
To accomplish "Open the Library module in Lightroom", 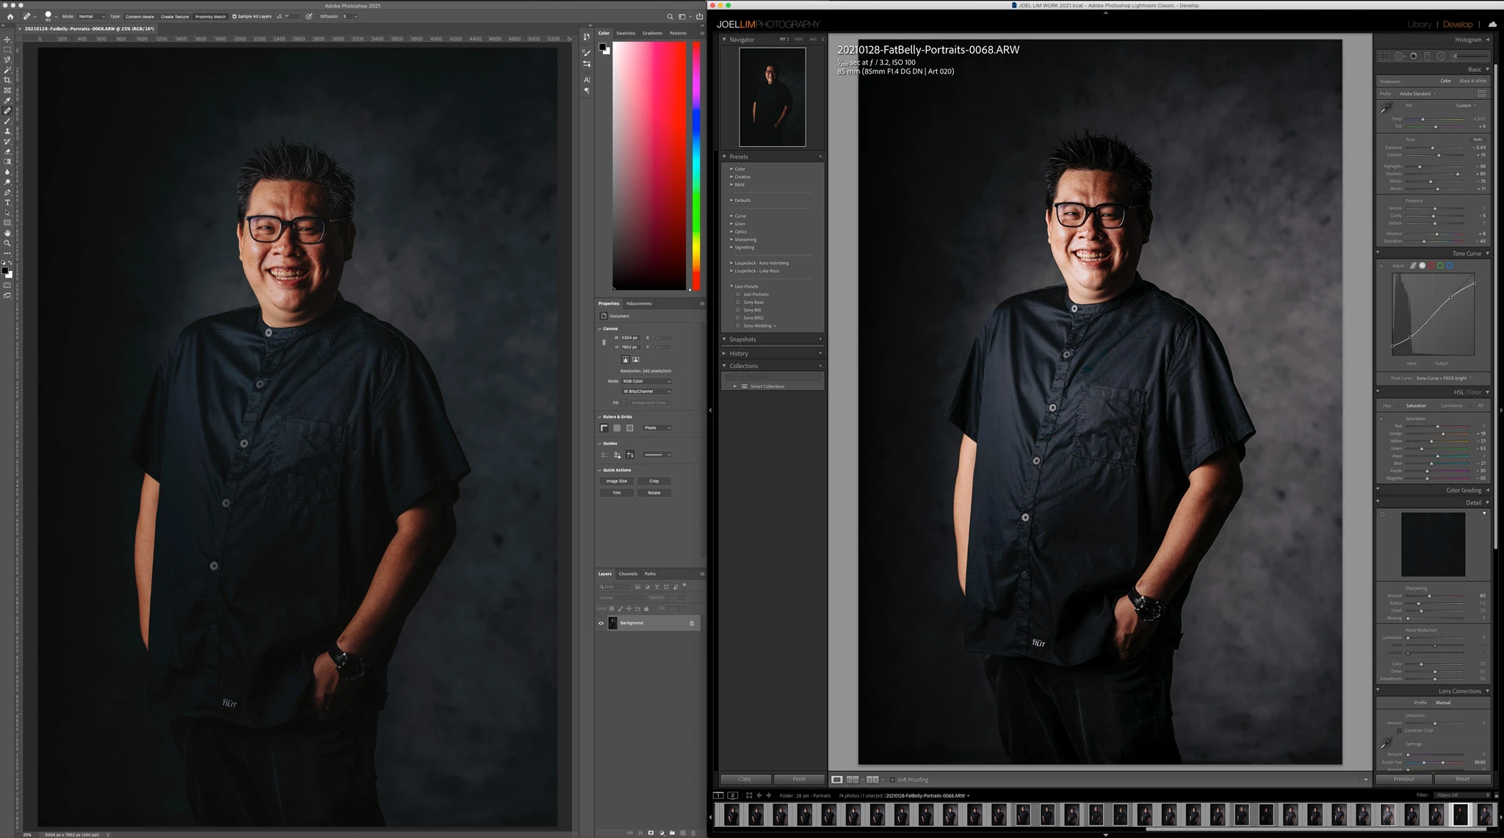I will click(1419, 24).
